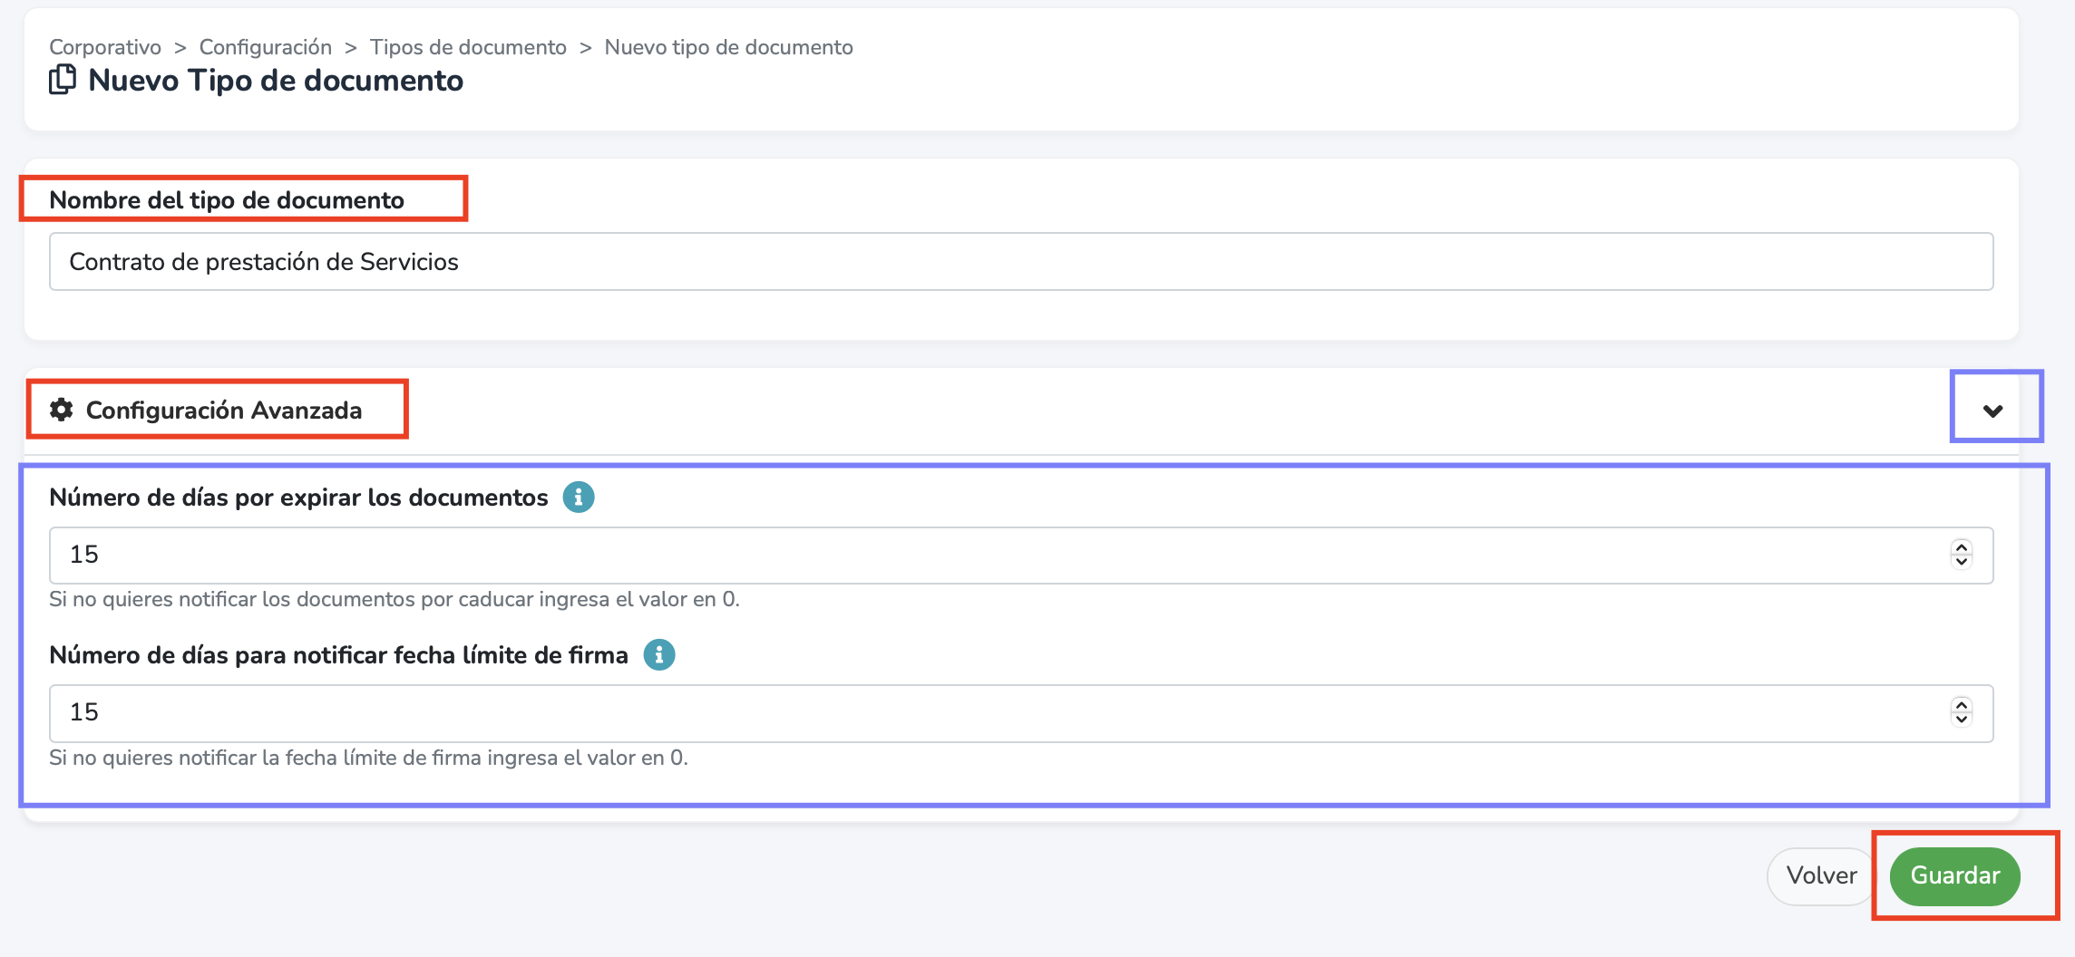This screenshot has height=957, width=2075.
Task: Click the gear icon for Configuración Avanzada
Action: point(61,410)
